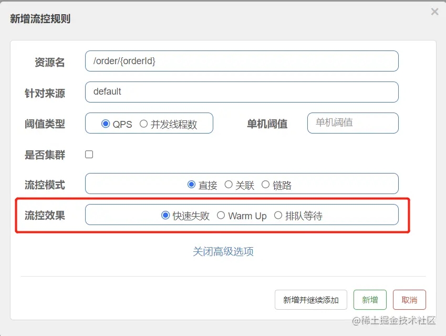Select the 直接 flow control mode
The width and height of the screenshot is (446, 336).
coord(191,184)
